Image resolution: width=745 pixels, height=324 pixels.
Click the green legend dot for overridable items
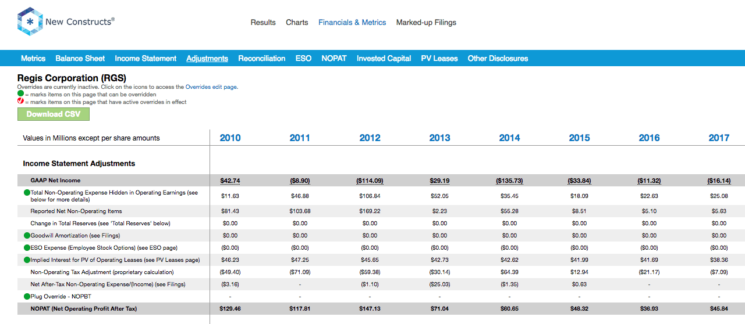pos(20,94)
